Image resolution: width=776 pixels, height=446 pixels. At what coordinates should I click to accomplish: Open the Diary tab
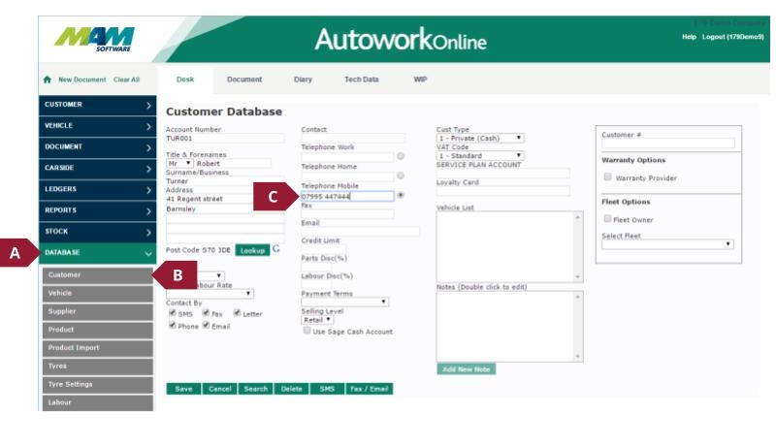(303, 80)
